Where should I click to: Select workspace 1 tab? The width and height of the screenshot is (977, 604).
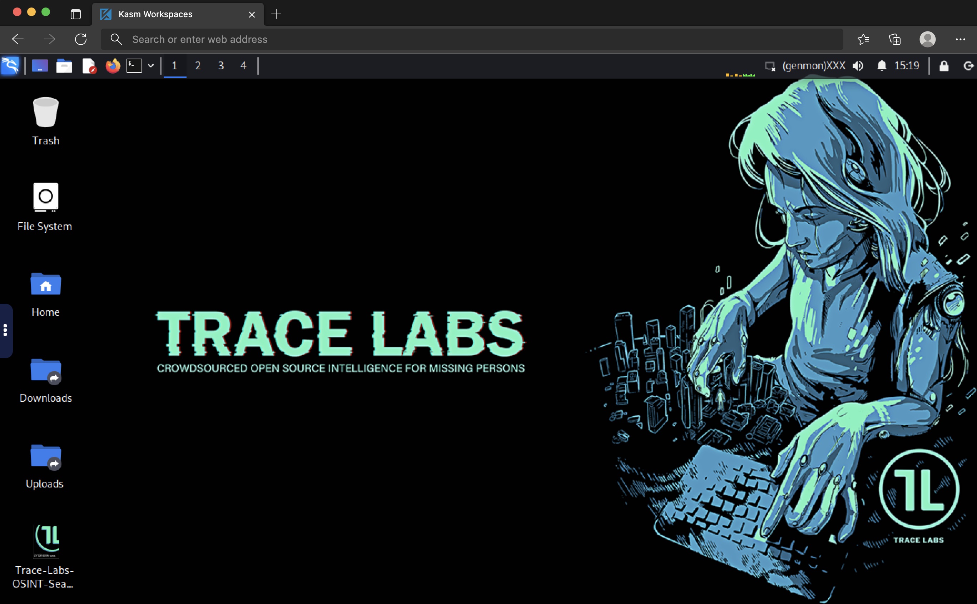click(174, 66)
